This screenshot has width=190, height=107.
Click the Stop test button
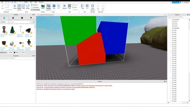[87, 7]
